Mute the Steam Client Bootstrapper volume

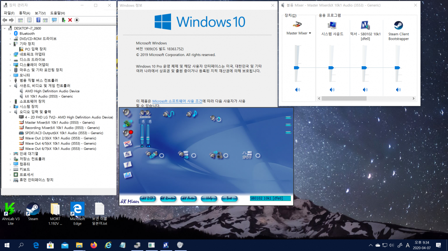[x=398, y=90]
